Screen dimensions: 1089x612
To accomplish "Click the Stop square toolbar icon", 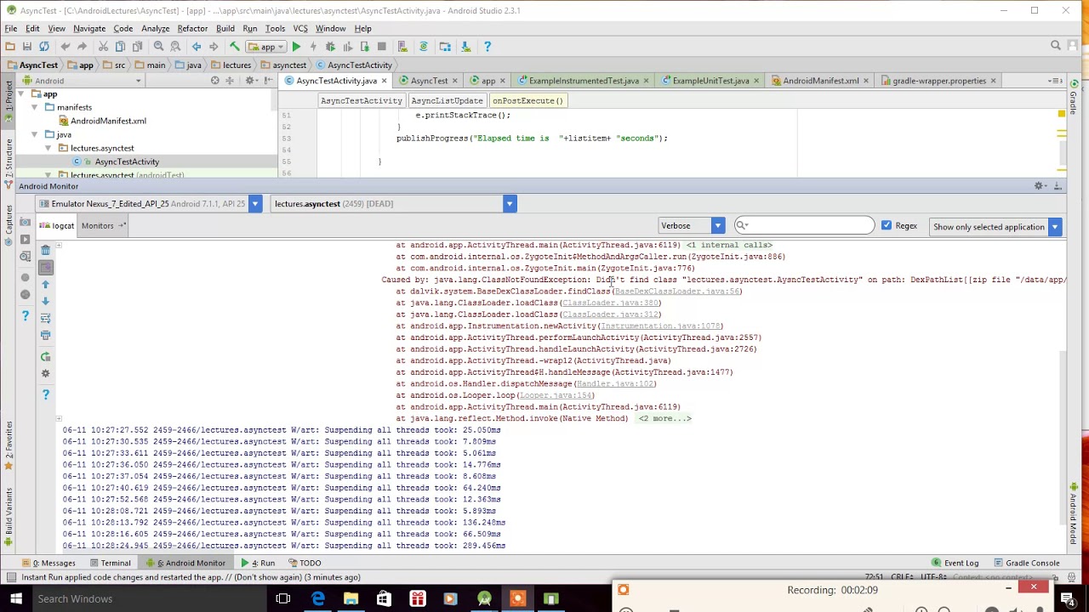I will pyautogui.click(x=382, y=47).
